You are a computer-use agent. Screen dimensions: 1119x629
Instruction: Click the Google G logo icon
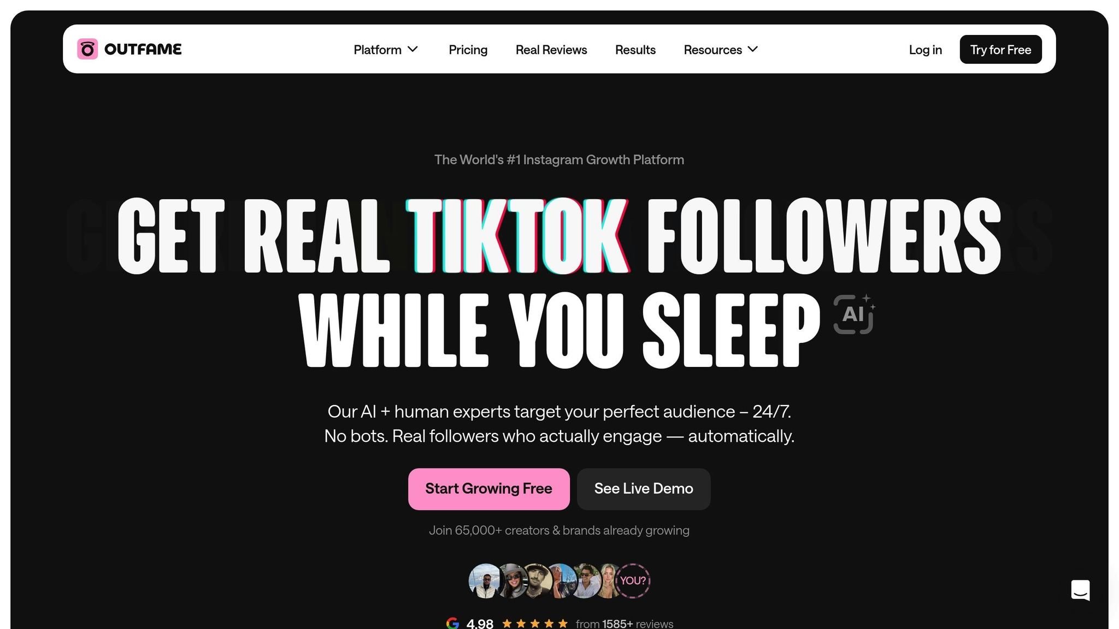(x=453, y=623)
